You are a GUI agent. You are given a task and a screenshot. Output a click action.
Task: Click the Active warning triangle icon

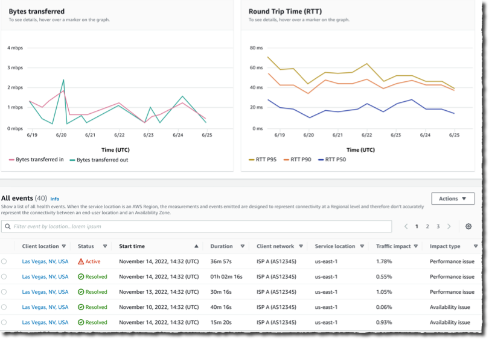pyautogui.click(x=81, y=261)
